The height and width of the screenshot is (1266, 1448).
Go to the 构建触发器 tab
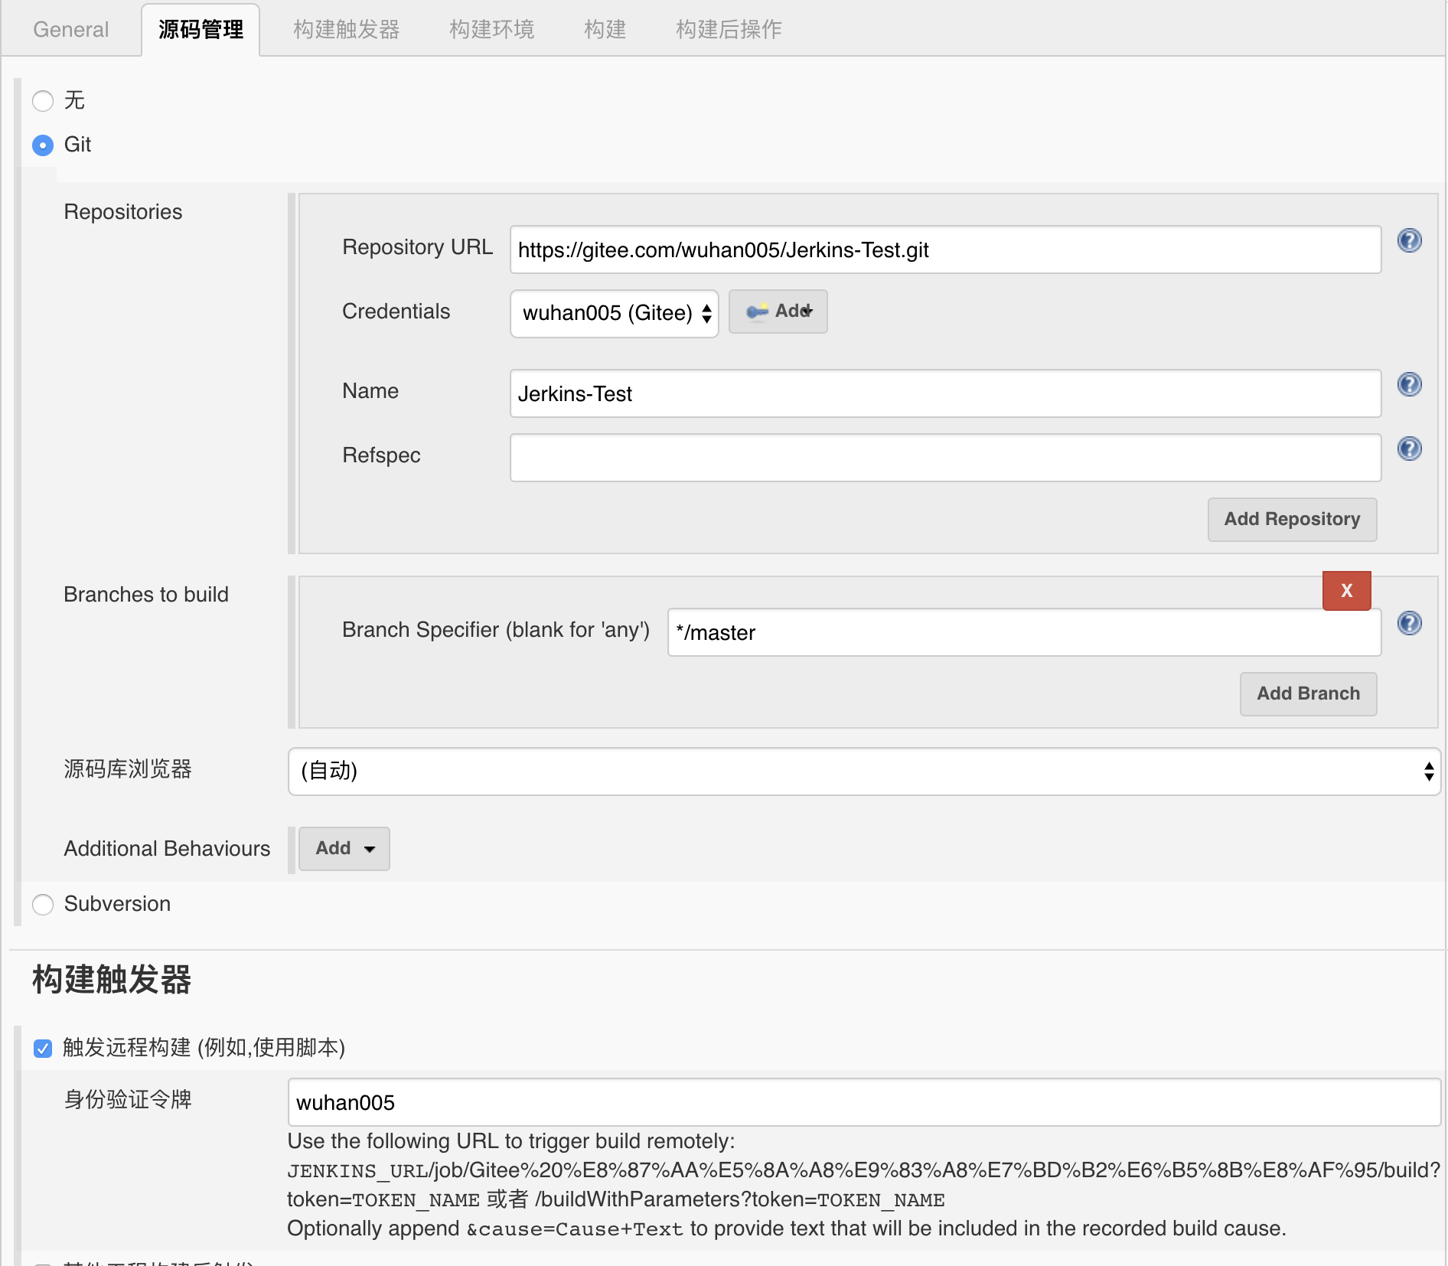click(346, 30)
